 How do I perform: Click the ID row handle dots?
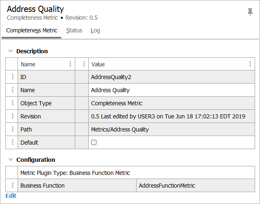12,77
